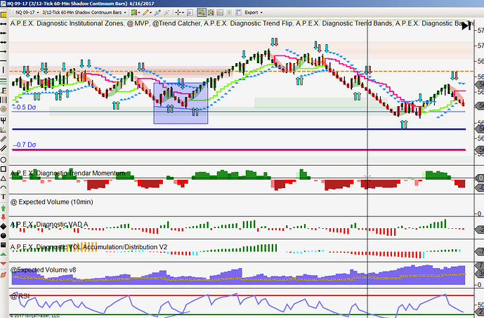Select the Ellipse drawing tool
This screenshot has width=484, height=318.
click(x=4, y=160)
